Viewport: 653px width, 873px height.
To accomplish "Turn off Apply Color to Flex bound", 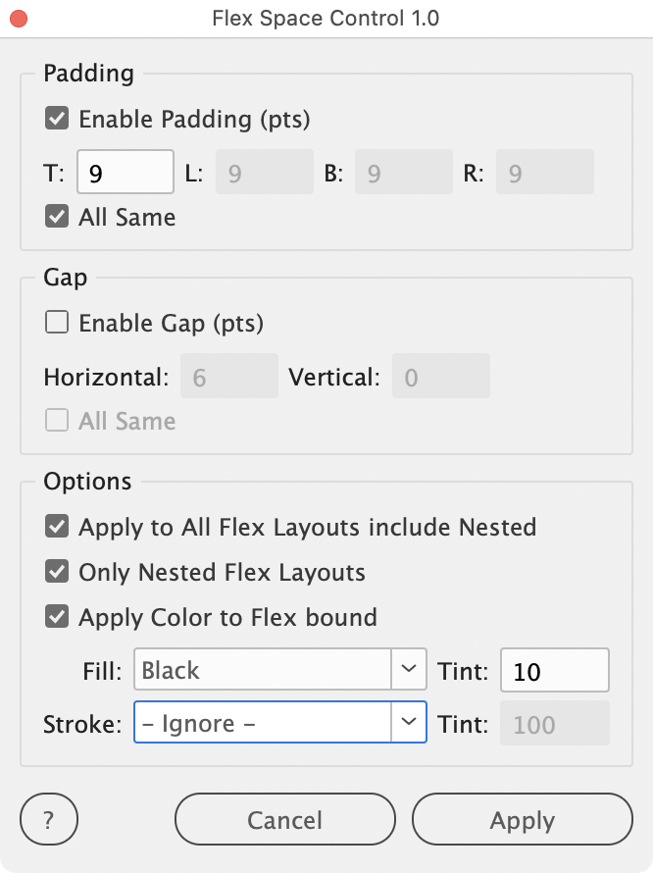I will (57, 617).
